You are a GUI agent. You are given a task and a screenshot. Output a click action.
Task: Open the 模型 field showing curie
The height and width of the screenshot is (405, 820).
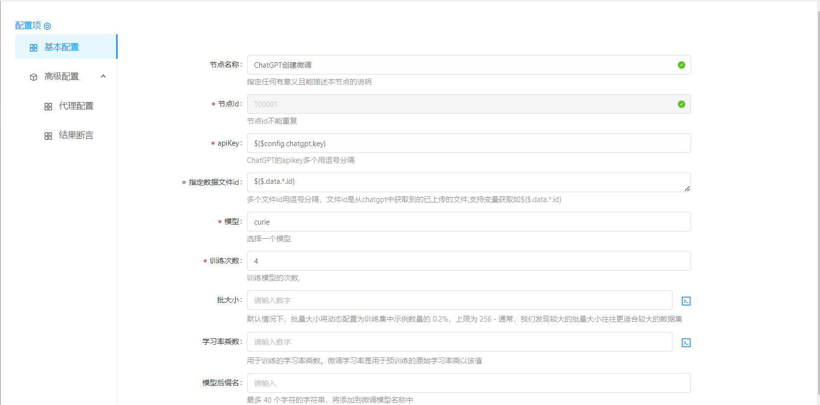[468, 222]
